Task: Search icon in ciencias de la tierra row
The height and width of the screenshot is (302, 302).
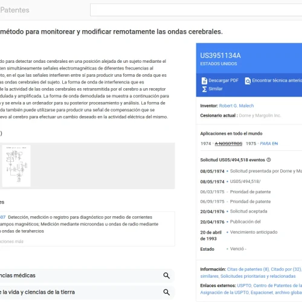Action: [167, 292]
